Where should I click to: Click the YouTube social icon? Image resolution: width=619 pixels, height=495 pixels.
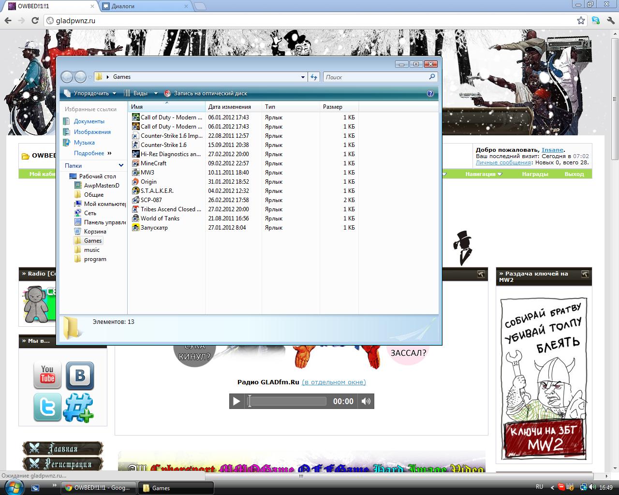tap(47, 375)
